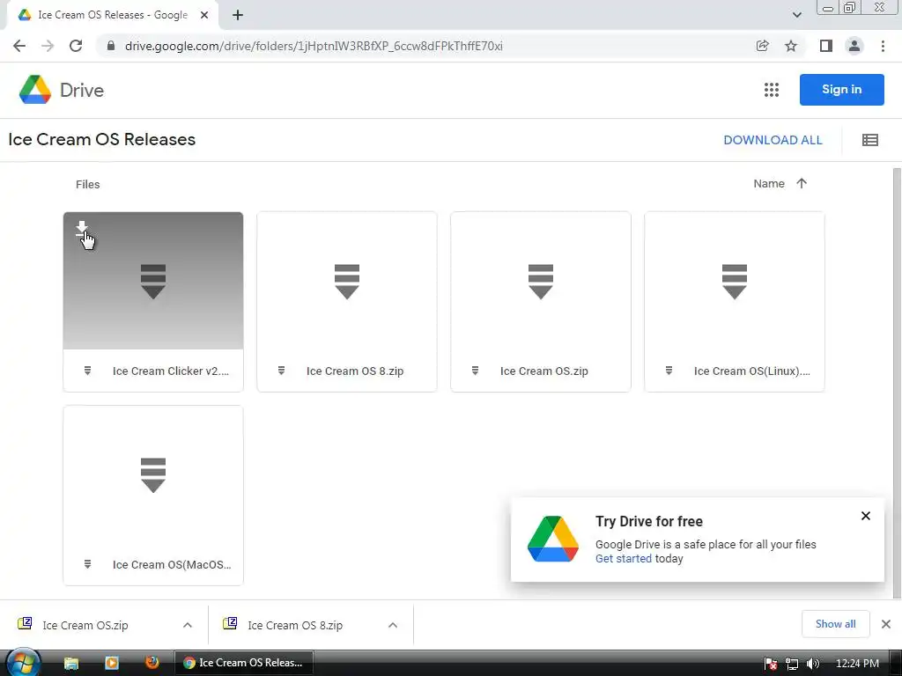Select the Ice Cream OS Releases tab

[x=112, y=16]
